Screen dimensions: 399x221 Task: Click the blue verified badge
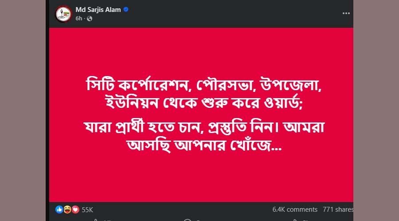(126, 10)
